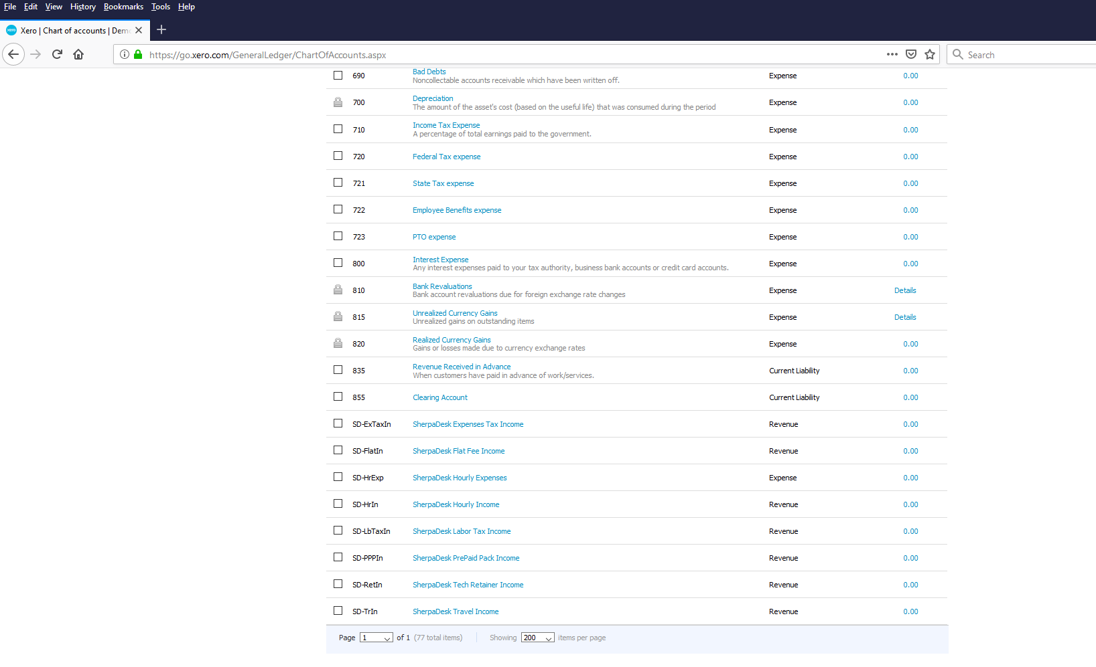Click the Pocket save icon
This screenshot has width=1096, height=667.
tap(911, 55)
